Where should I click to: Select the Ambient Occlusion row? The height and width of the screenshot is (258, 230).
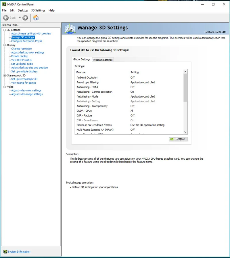click(129, 77)
